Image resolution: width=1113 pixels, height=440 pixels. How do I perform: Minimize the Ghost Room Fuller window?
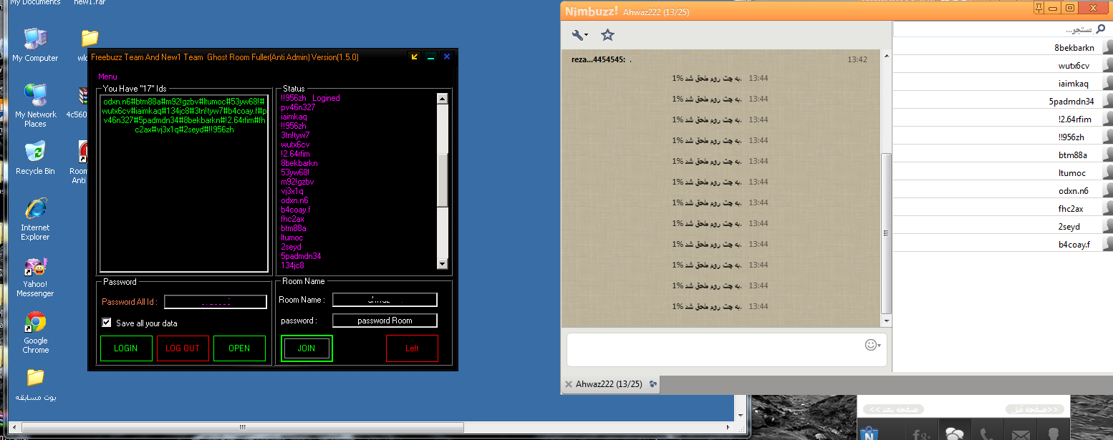430,57
